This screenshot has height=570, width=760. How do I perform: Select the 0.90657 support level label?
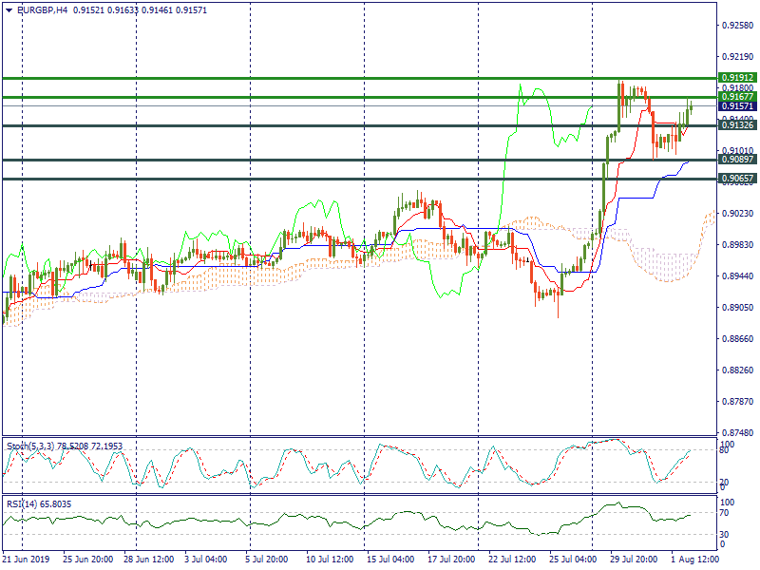tap(736, 179)
